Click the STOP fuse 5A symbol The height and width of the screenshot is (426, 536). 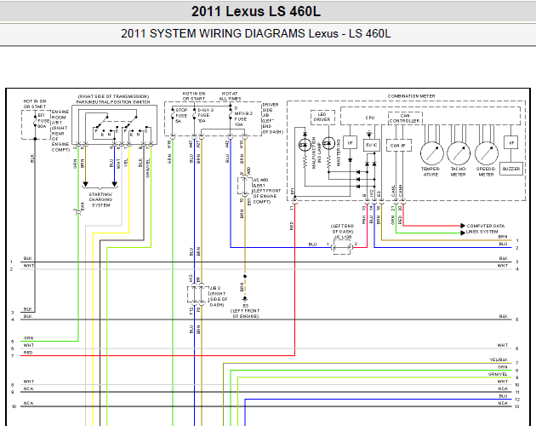tap(173, 115)
